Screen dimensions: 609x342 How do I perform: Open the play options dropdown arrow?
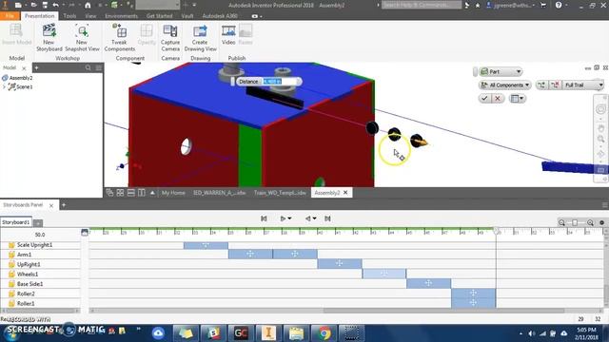[289, 218]
